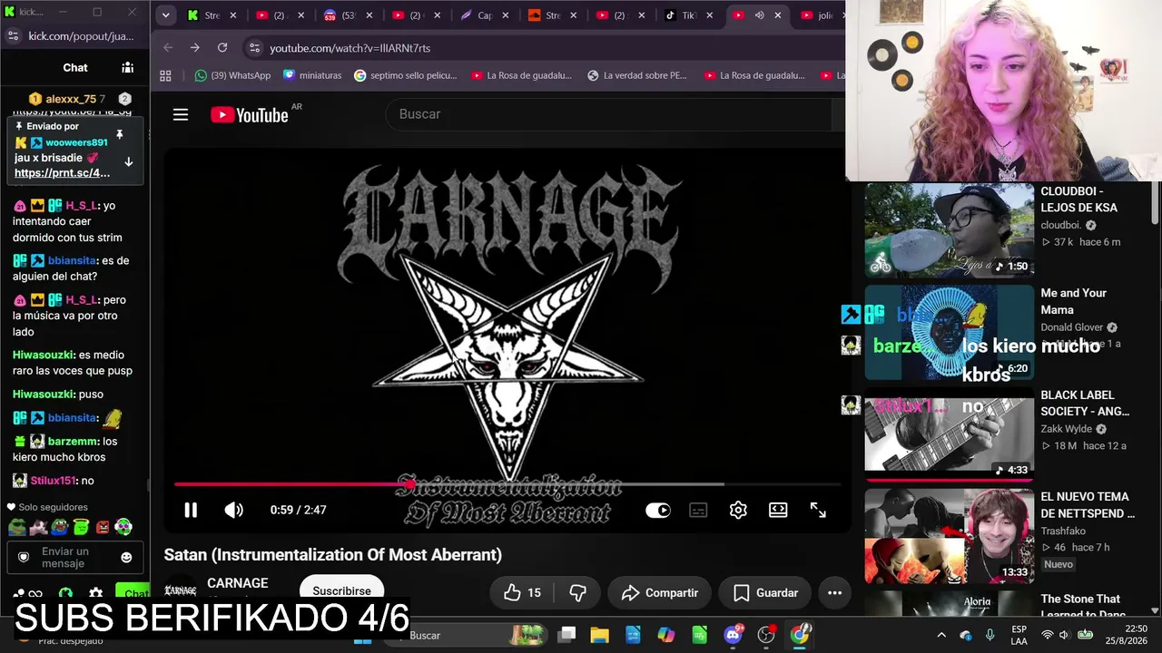Open the YouTube hamburger guide menu
Viewport: 1162px width, 653px height.
click(181, 114)
